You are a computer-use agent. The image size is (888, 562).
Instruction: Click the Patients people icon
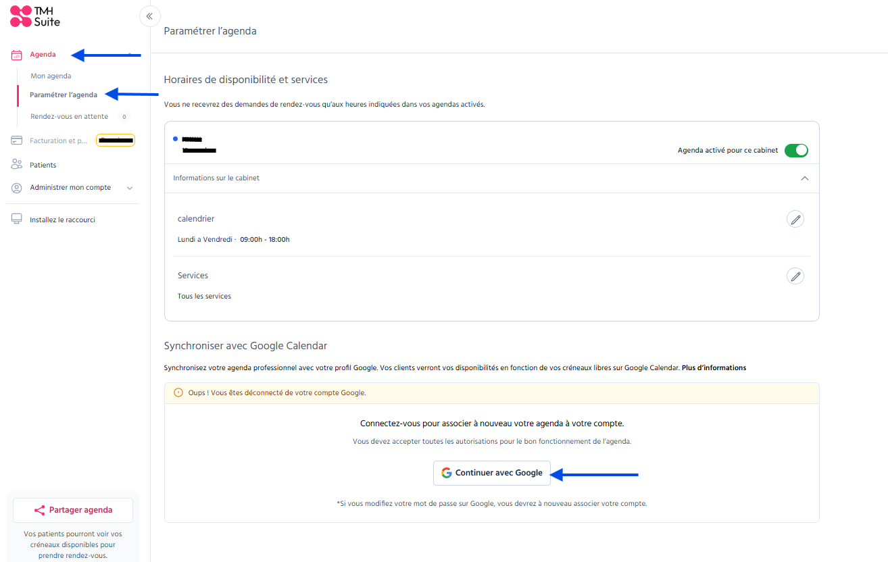(17, 165)
